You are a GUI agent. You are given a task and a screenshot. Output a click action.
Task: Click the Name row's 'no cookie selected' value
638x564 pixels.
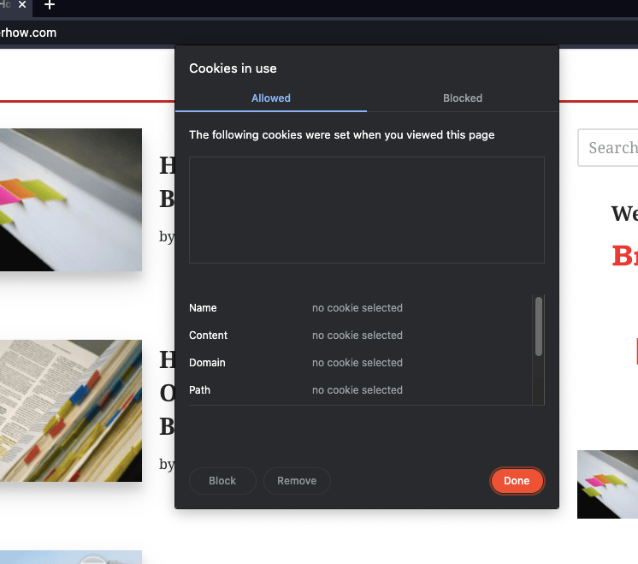[357, 308]
